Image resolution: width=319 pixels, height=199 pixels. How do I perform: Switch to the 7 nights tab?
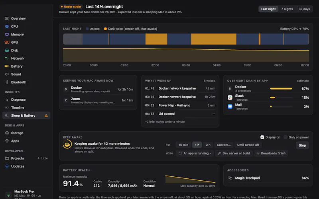pyautogui.click(x=287, y=9)
